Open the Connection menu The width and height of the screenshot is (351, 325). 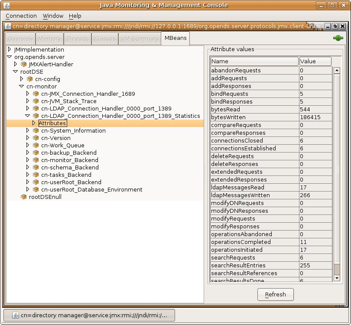point(21,16)
